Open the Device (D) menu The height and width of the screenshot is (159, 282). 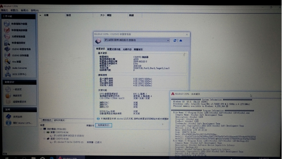14,11
